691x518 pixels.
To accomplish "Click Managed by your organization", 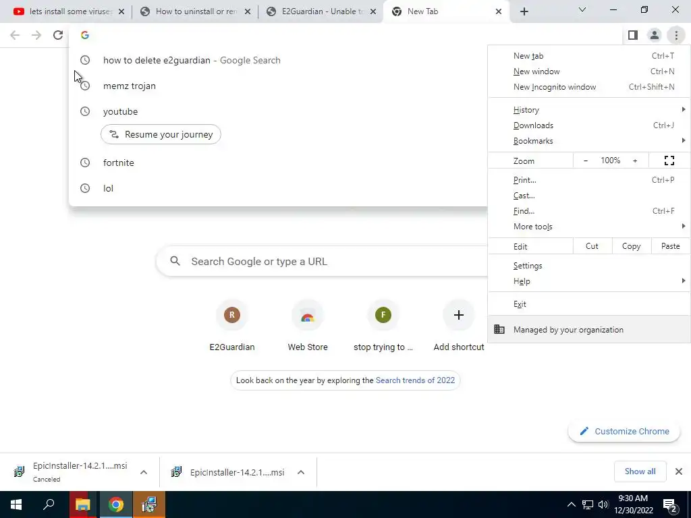I will 588,329.
